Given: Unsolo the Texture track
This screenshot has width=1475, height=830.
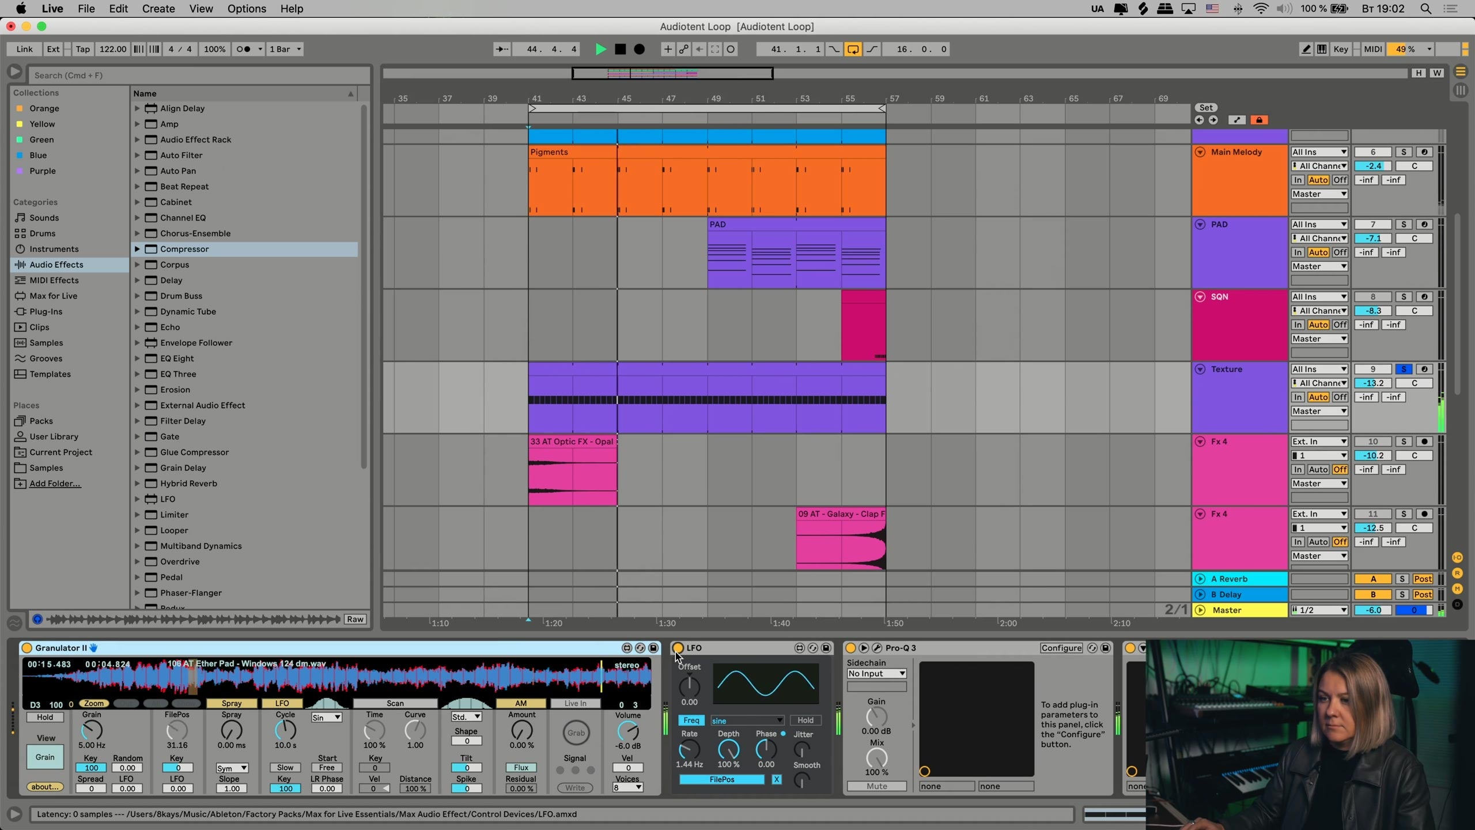Looking at the screenshot, I should pyautogui.click(x=1404, y=369).
